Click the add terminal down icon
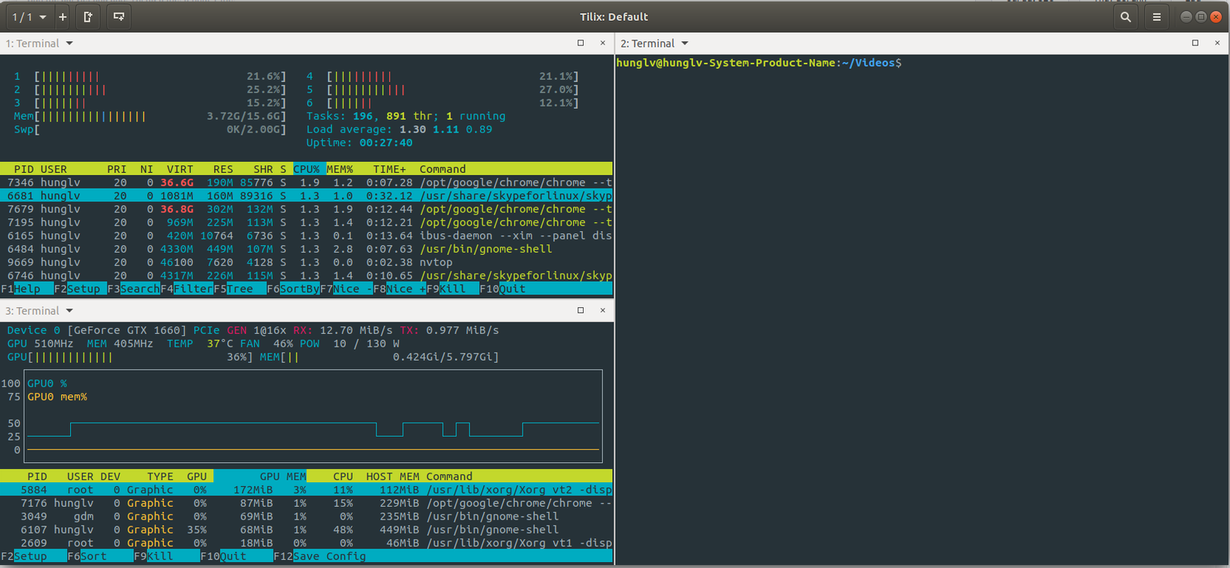1230x568 pixels. click(x=119, y=16)
